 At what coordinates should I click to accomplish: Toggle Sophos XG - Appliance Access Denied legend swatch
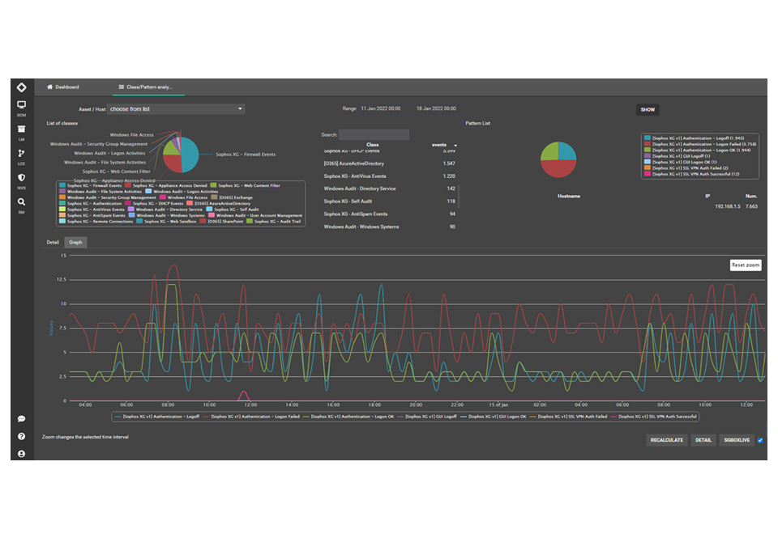point(128,185)
